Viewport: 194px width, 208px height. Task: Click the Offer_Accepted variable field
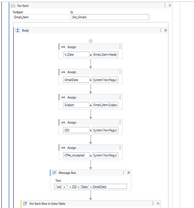tap(76, 155)
